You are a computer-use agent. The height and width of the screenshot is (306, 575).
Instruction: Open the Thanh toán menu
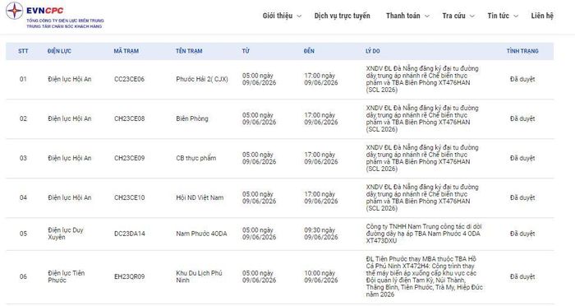403,16
